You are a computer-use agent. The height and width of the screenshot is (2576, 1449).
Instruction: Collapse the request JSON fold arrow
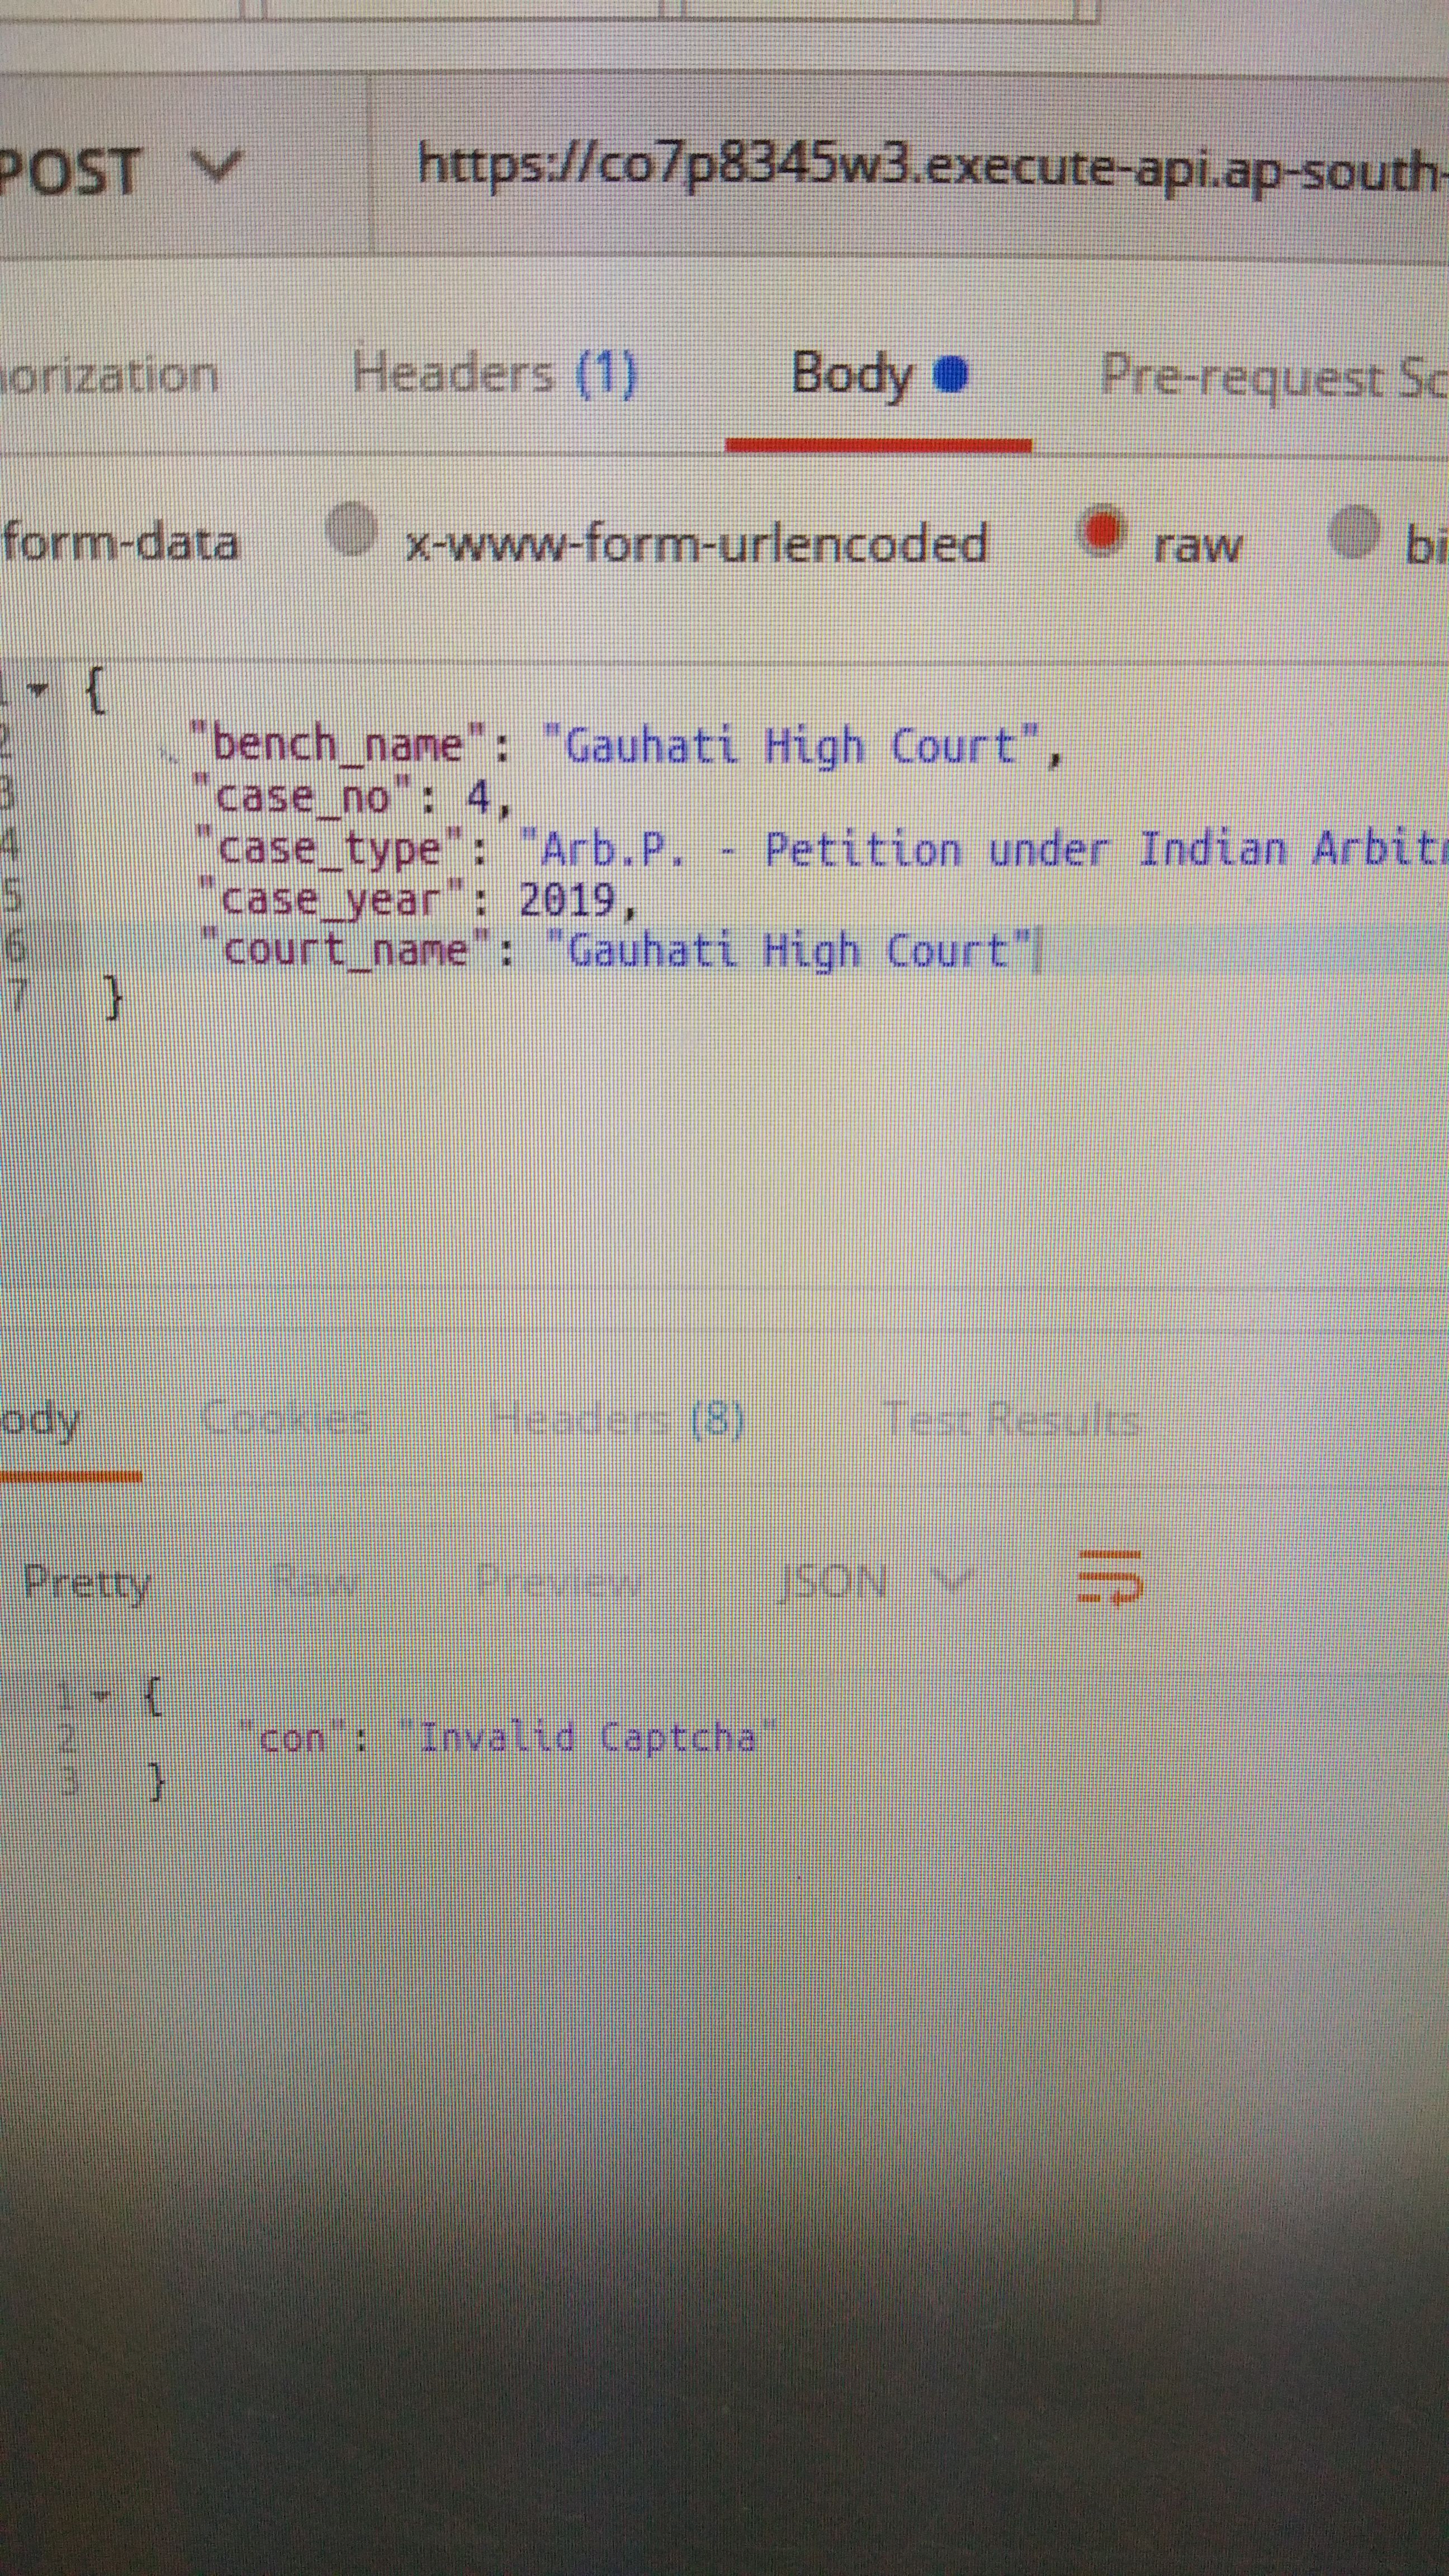pyautogui.click(x=38, y=690)
